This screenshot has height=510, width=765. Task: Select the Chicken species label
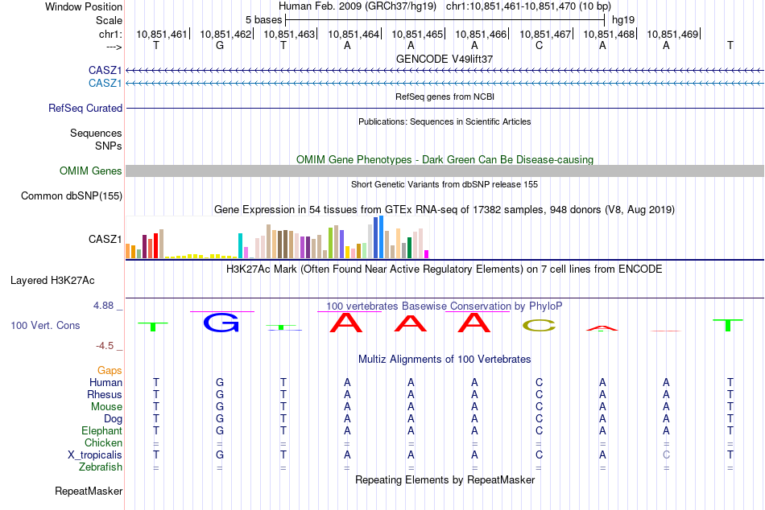pyautogui.click(x=103, y=442)
